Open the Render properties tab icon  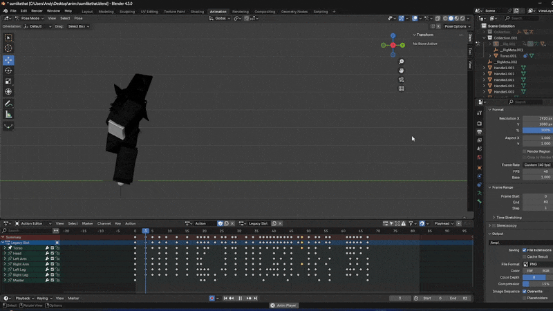coord(479,124)
